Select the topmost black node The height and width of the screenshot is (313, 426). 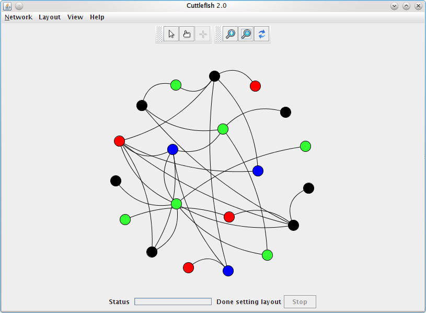(x=214, y=76)
